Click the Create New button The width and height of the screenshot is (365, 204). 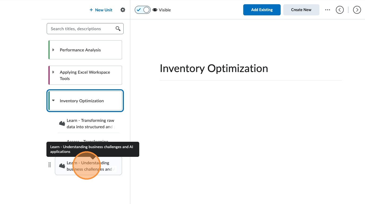click(x=301, y=10)
